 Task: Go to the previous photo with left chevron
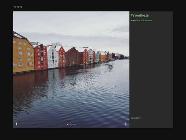[17, 124]
